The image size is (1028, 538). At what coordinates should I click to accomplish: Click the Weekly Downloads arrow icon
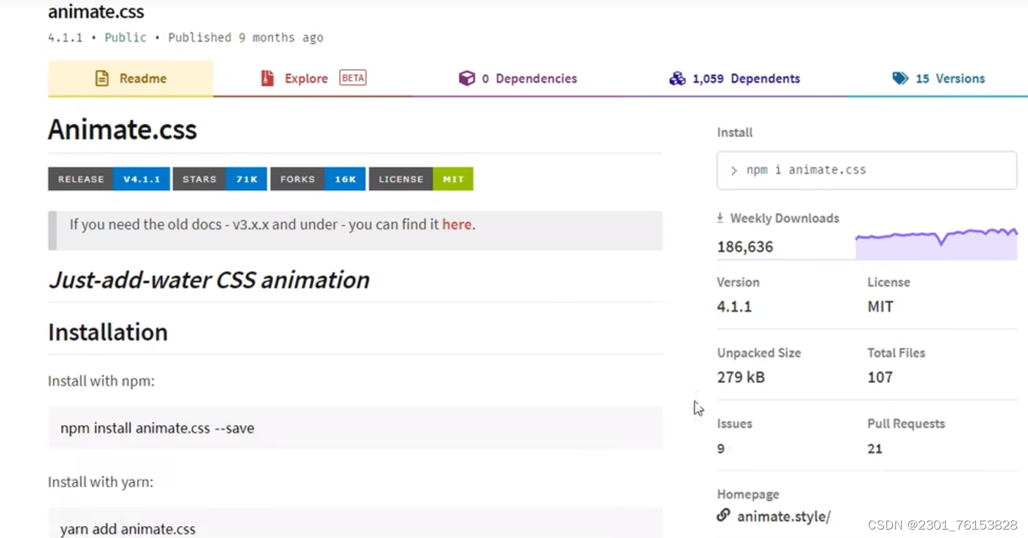point(720,218)
